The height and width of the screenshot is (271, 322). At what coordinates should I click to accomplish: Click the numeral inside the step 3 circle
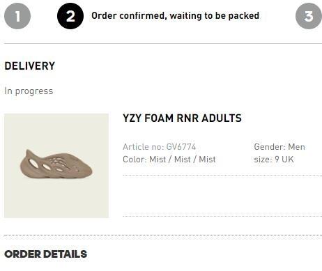click(309, 16)
